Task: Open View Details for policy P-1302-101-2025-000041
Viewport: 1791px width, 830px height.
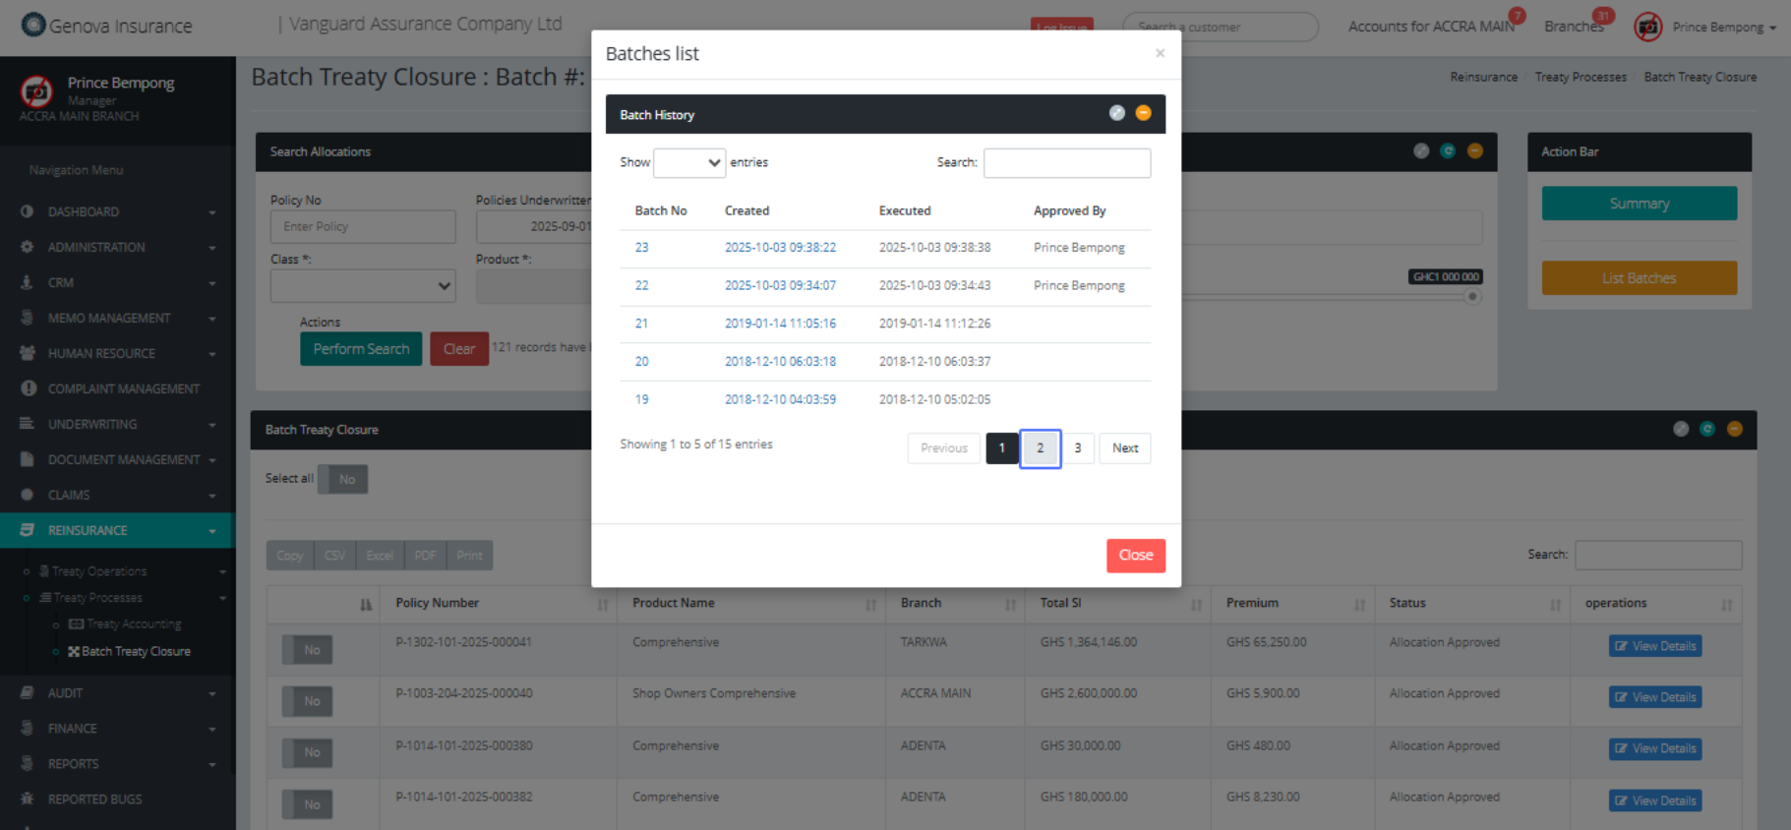Action: coord(1655,646)
